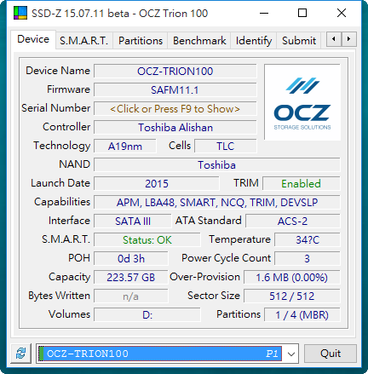Open the Identify tab

(x=254, y=41)
